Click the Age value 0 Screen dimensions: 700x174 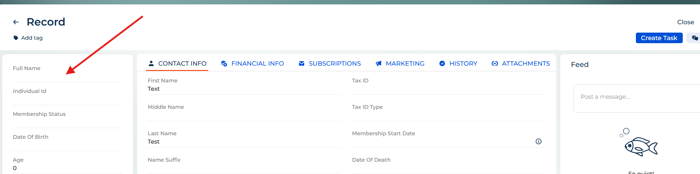[x=15, y=168]
